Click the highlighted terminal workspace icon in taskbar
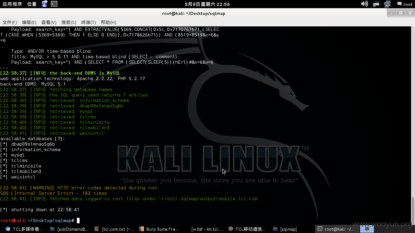The image size is (415, 233). click(367, 229)
